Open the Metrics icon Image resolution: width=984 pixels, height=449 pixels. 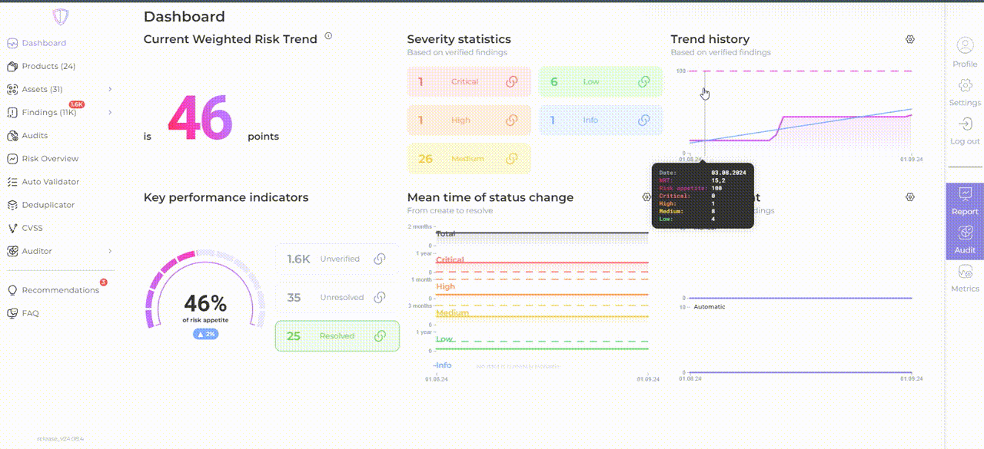point(965,272)
